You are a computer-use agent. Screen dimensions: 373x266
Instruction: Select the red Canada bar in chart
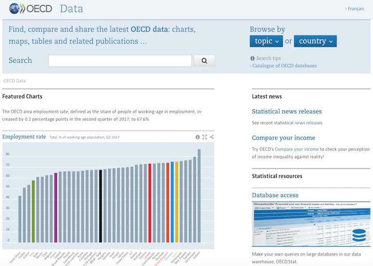[150, 203]
